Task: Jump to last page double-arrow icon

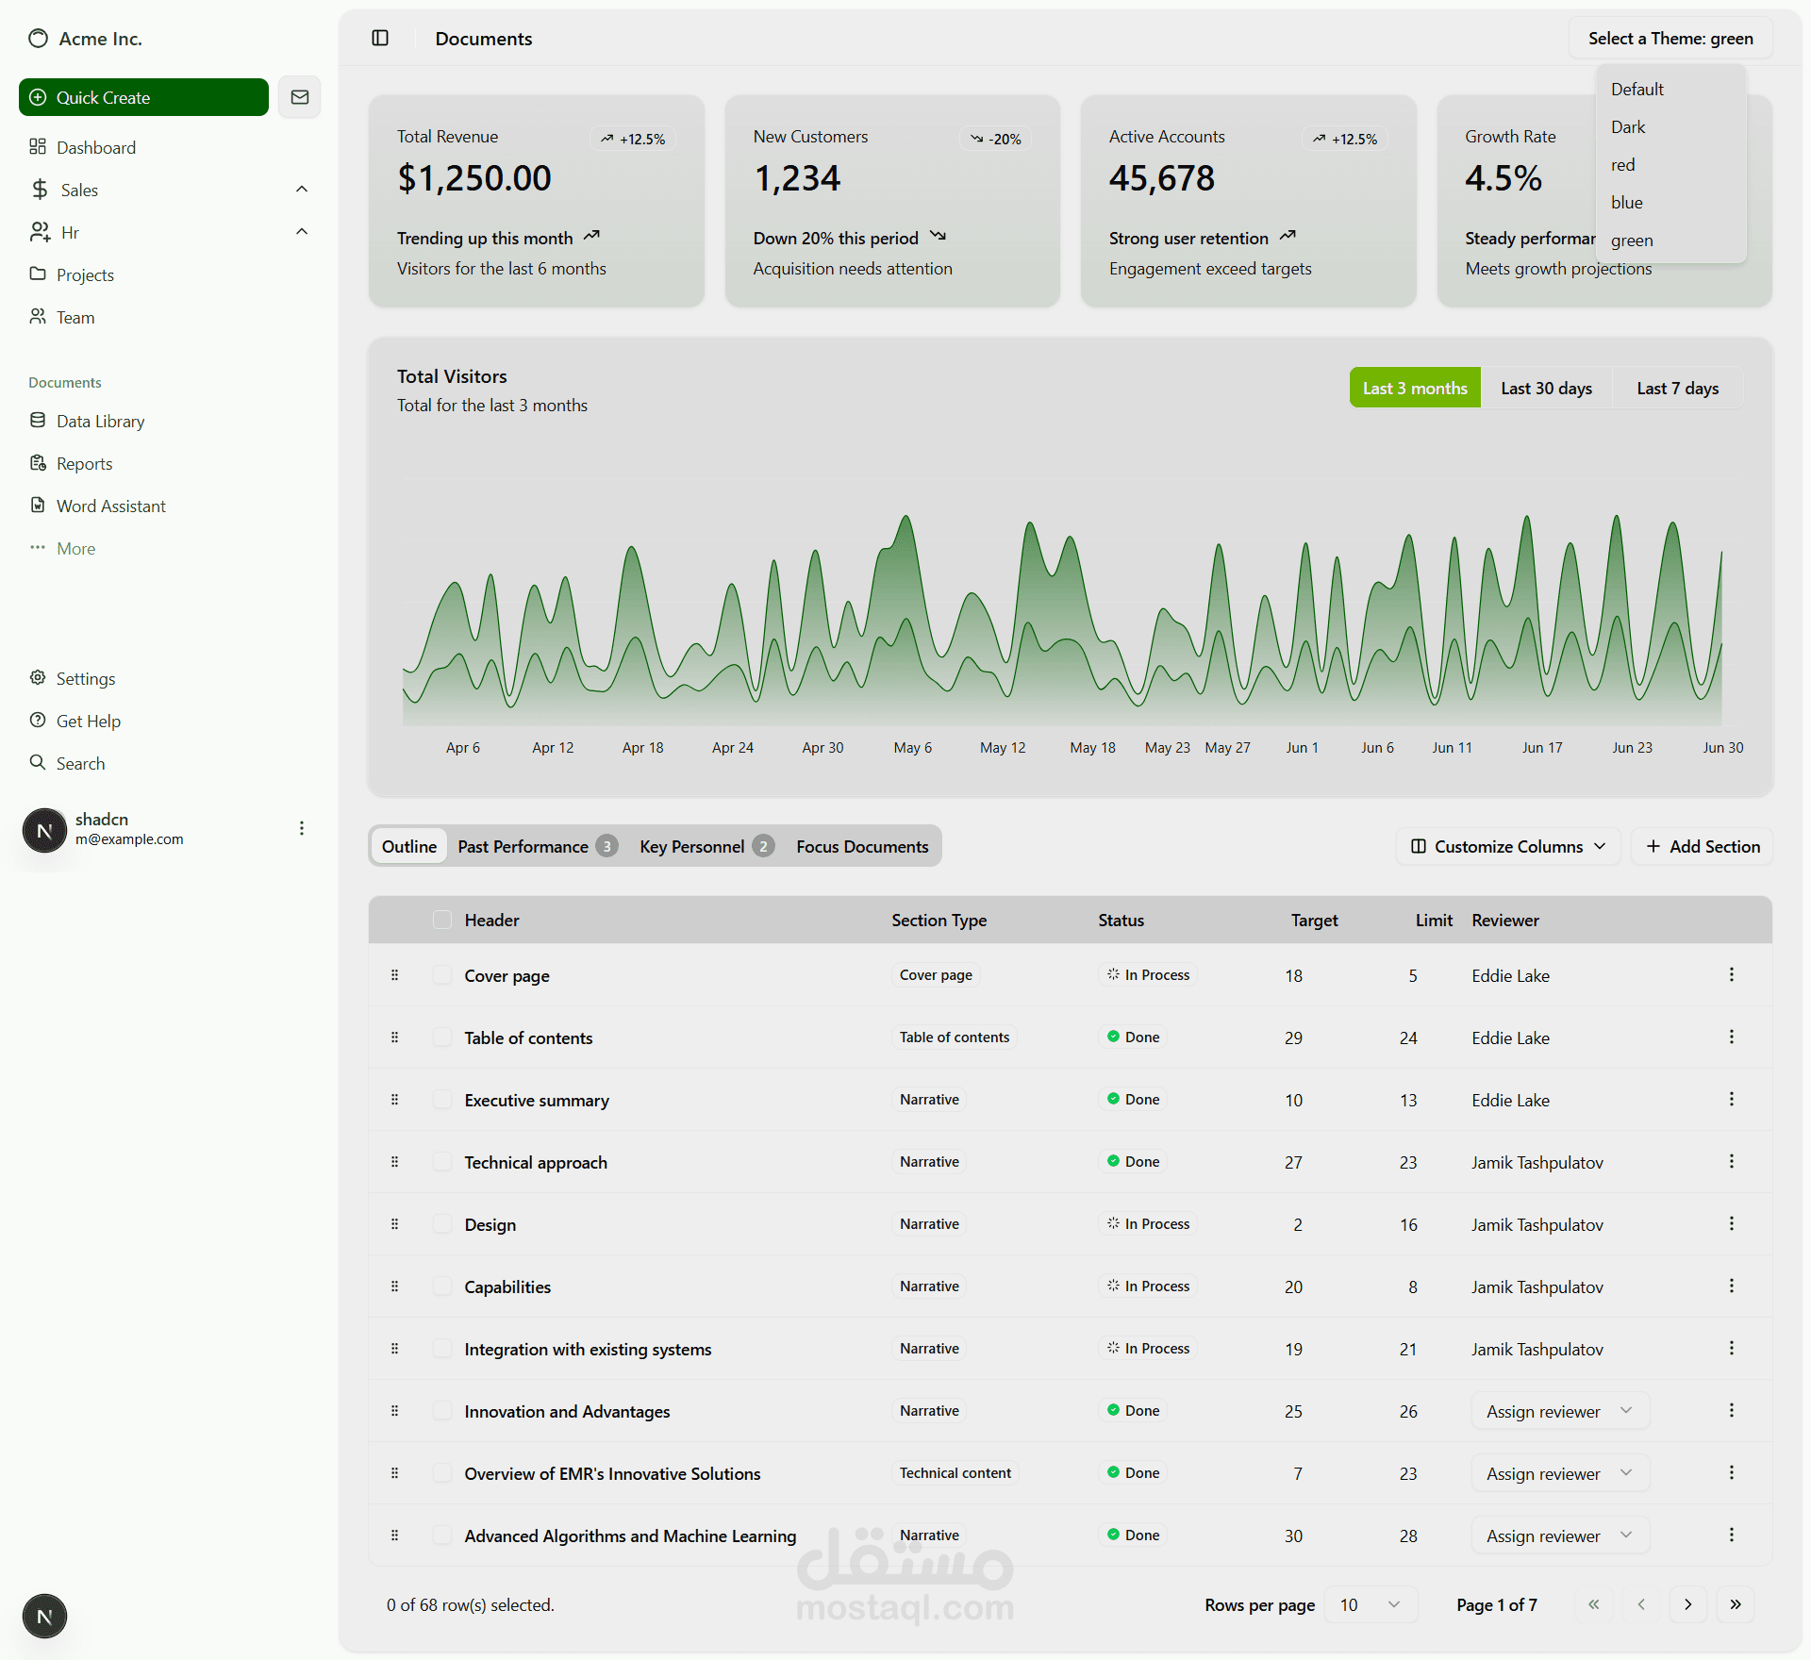Action: 1735,1604
